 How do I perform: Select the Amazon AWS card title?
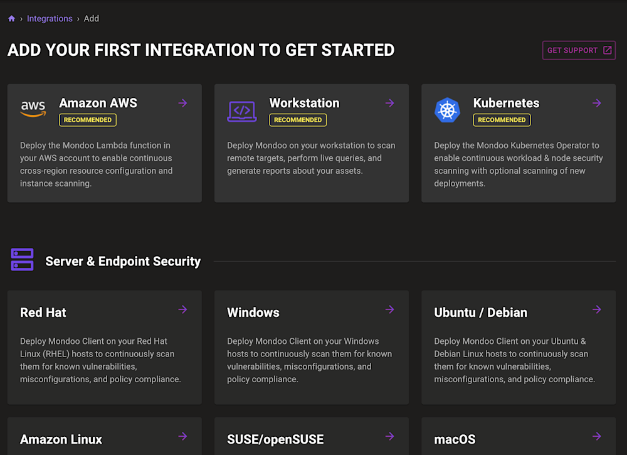pyautogui.click(x=98, y=103)
